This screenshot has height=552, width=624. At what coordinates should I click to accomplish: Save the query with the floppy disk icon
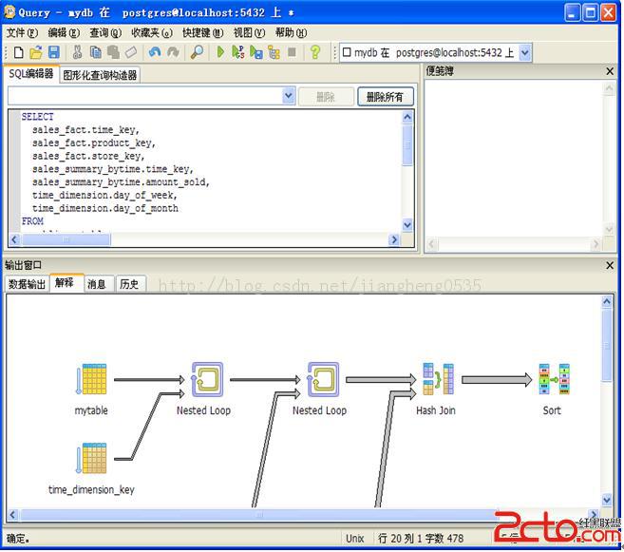click(x=53, y=53)
